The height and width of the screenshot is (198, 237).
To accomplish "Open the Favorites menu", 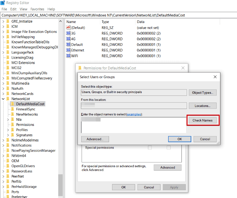I will click(x=37, y=9).
